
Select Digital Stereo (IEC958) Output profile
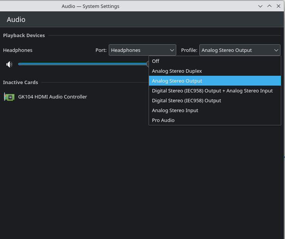(x=215, y=100)
